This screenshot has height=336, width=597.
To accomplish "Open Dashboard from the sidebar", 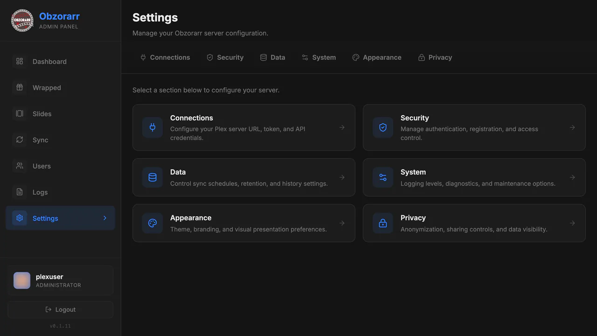I will pyautogui.click(x=60, y=61).
